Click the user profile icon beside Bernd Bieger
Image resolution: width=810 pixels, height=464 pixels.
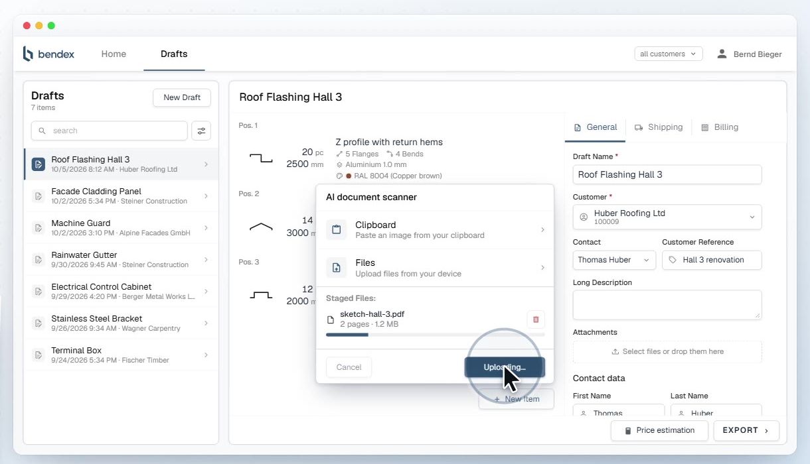point(722,54)
